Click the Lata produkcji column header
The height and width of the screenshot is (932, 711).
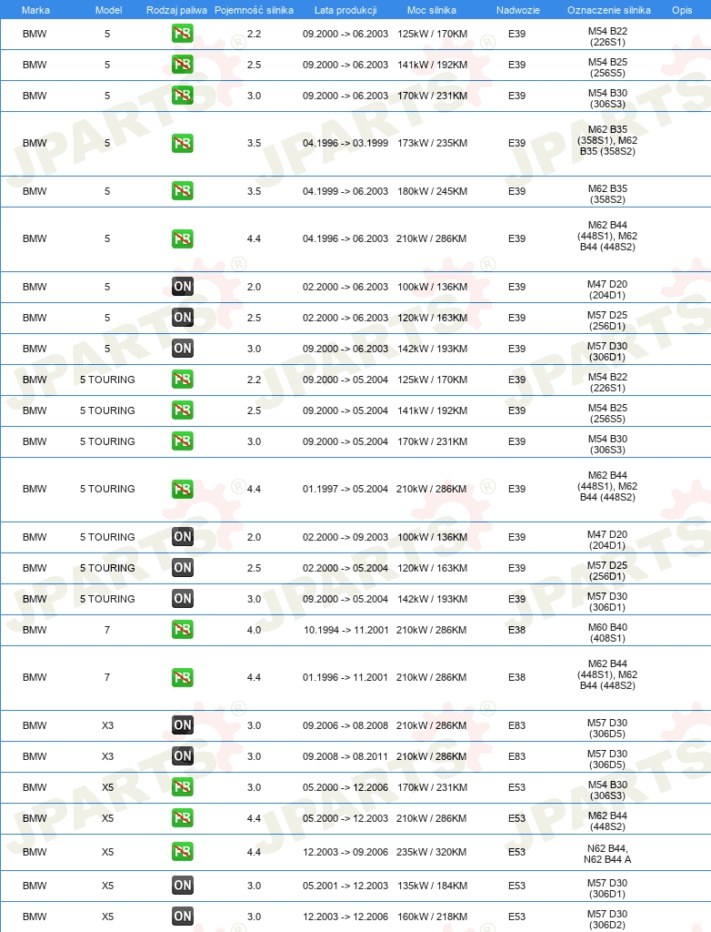(345, 10)
